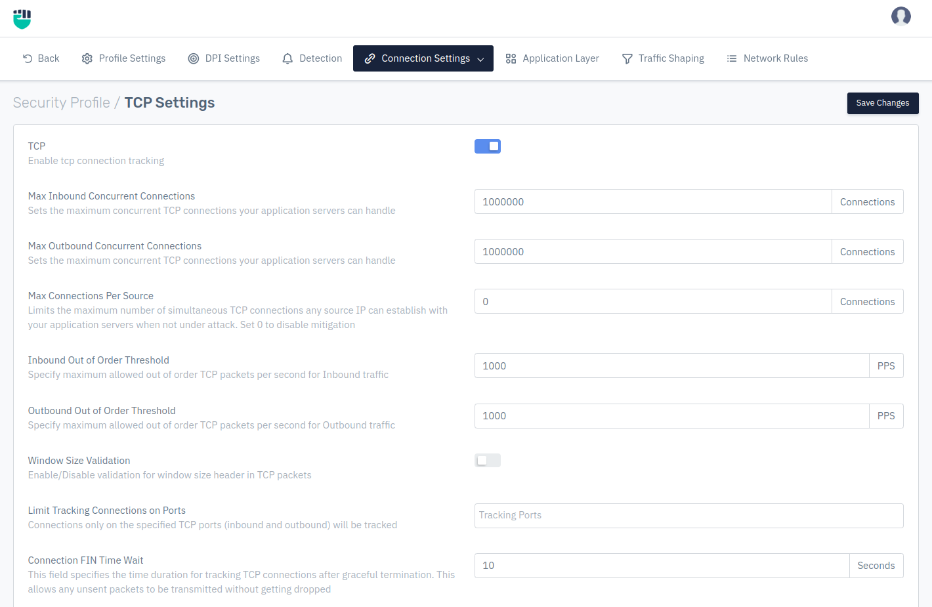The height and width of the screenshot is (607, 932).
Task: Click the DPI Settings target icon
Action: [193, 58]
